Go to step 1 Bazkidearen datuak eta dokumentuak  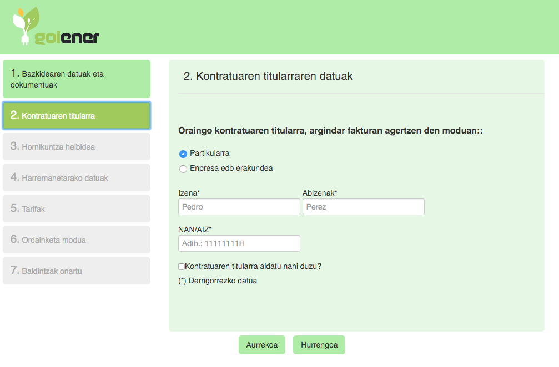pyautogui.click(x=77, y=79)
